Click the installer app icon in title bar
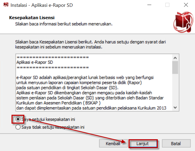 (5, 5)
